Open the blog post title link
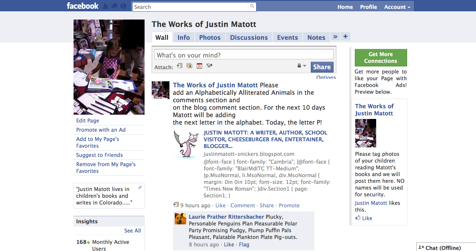This screenshot has width=476, height=251. (x=266, y=139)
